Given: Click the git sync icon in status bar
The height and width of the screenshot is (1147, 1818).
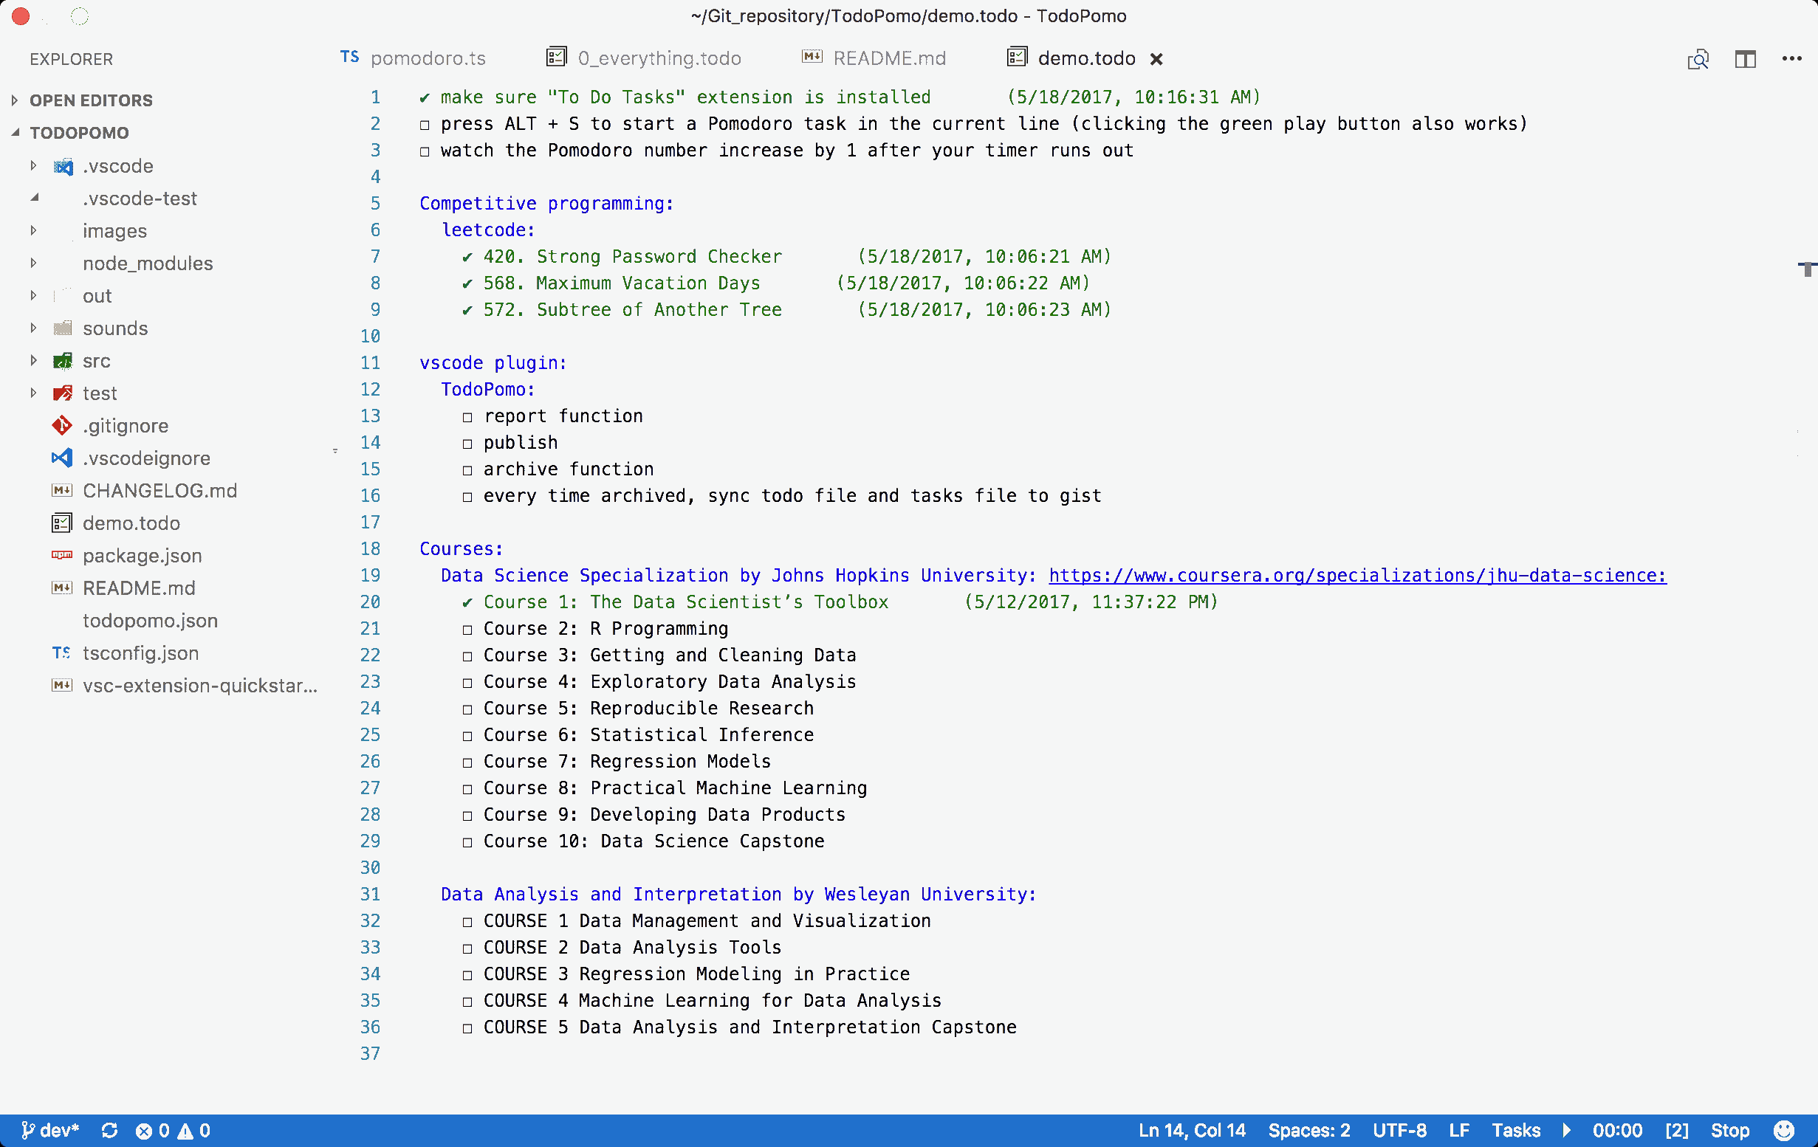Looking at the screenshot, I should coord(109,1131).
